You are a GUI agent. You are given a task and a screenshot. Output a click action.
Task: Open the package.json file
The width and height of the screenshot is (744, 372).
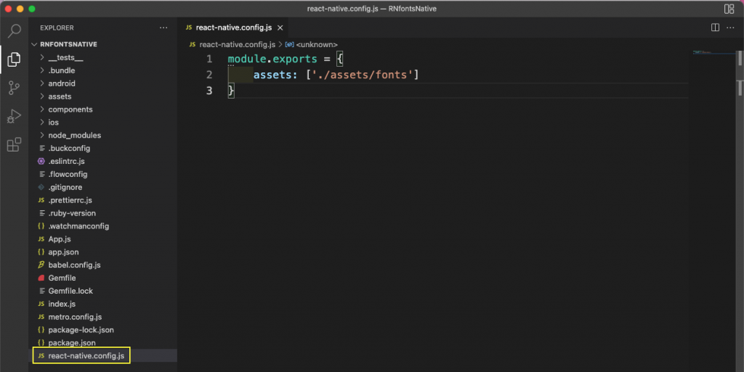(x=102, y=343)
